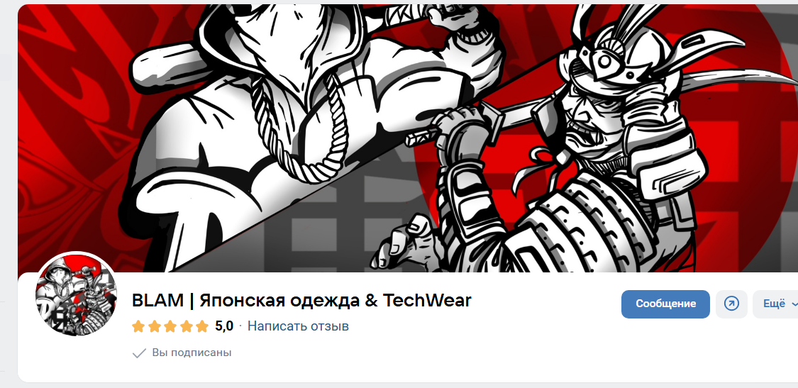798x388 pixels.
Task: Select the fourth rating star
Action: click(x=187, y=326)
